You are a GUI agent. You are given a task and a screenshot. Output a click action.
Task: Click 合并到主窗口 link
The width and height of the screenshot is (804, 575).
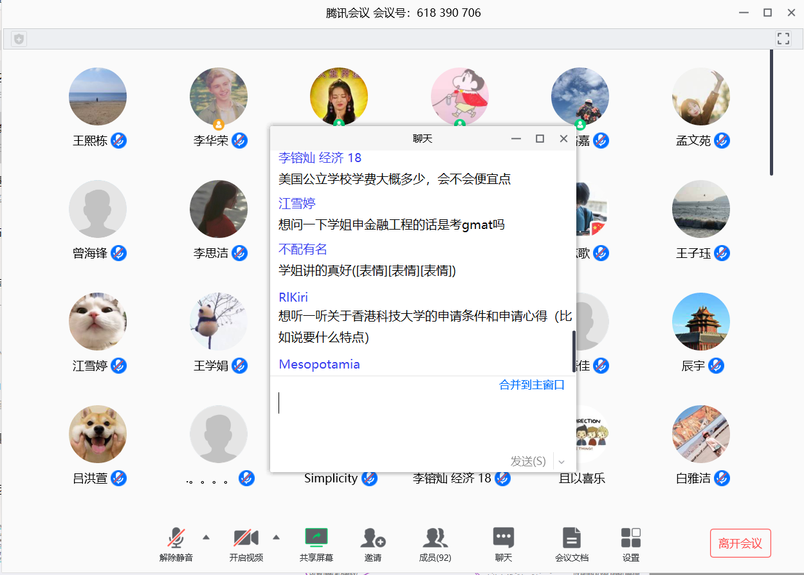[531, 385]
